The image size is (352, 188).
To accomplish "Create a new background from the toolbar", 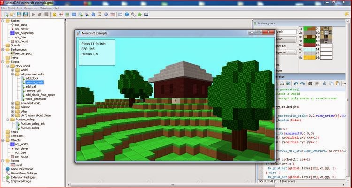I will [x=67, y=15].
